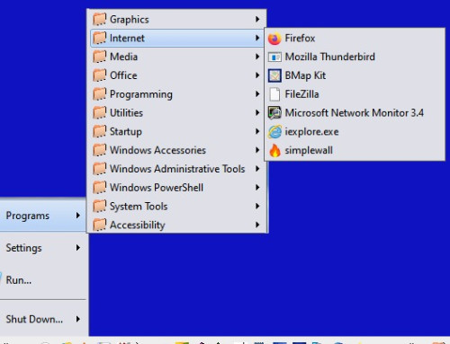The width and height of the screenshot is (450, 344).
Task: Click the Internet folder icon
Action: coord(99,38)
